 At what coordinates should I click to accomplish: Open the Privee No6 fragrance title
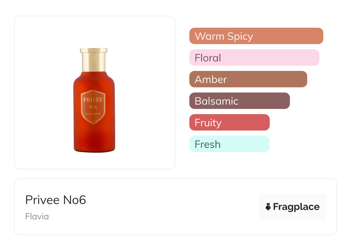pos(56,200)
